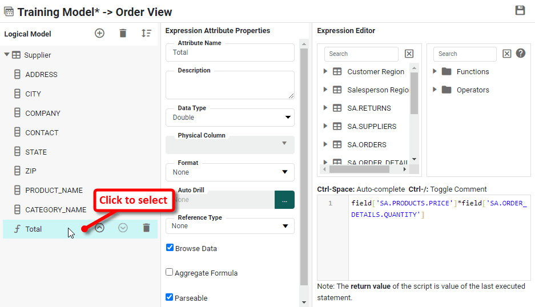Click the save disk icon
This screenshot has width=535, height=307.
[520, 10]
